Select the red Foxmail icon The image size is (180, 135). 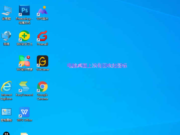coord(42,36)
